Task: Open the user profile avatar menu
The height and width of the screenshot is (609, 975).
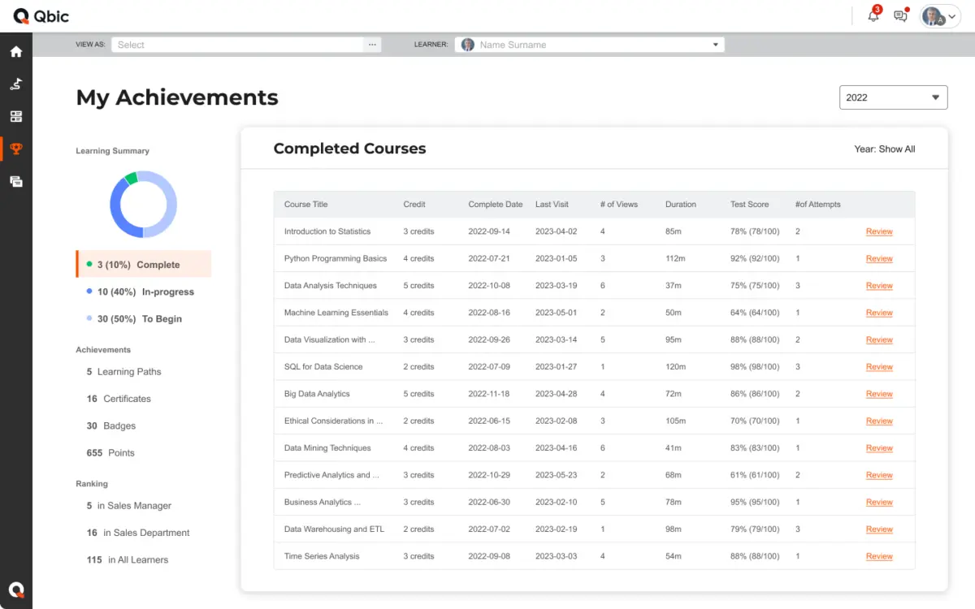Action: tap(940, 16)
